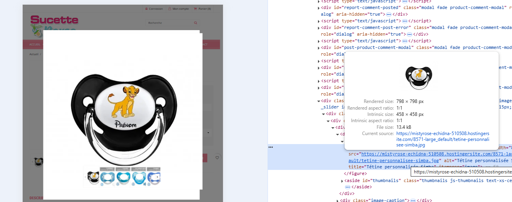Expand ellipsis of the image-caption div
The height and width of the screenshot is (202, 512).
[412, 200]
